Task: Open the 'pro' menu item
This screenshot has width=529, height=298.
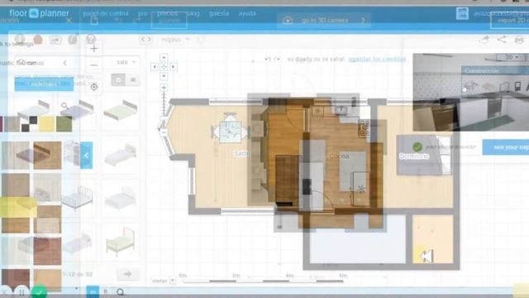Action: click(143, 13)
